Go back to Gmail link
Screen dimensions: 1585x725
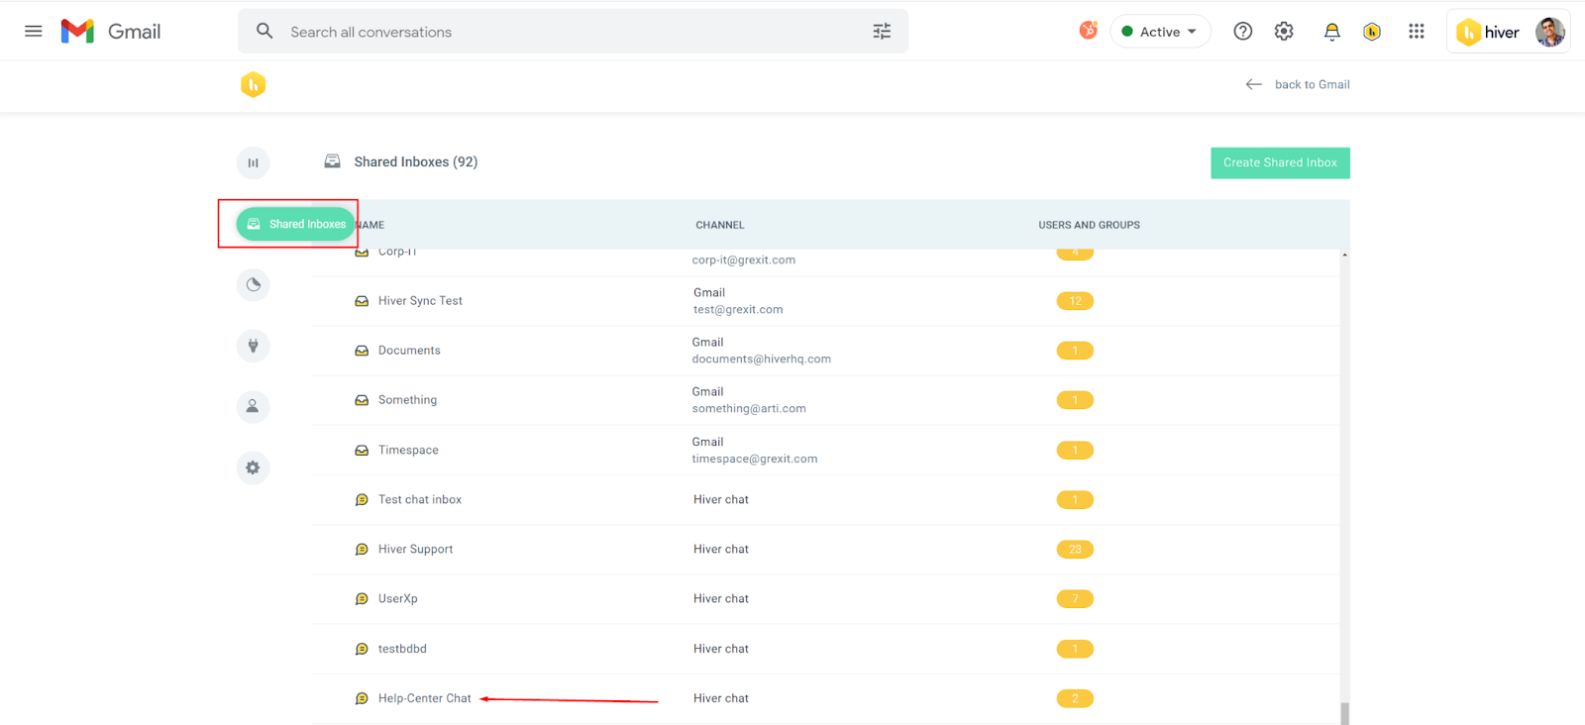point(1298,84)
